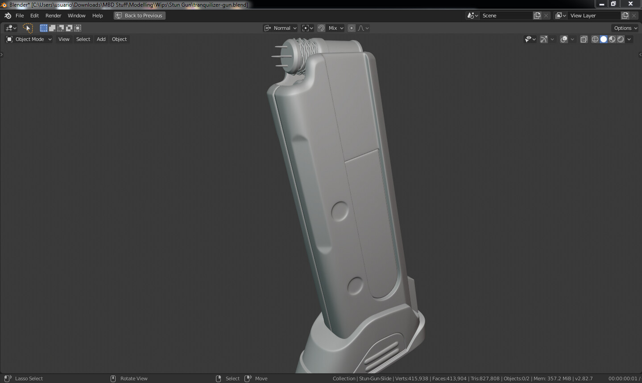The width and height of the screenshot is (642, 383).
Task: Click the Back to Previous button
Action: (x=140, y=16)
